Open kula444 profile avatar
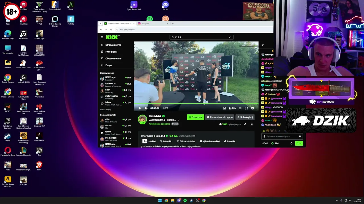 (142, 119)
